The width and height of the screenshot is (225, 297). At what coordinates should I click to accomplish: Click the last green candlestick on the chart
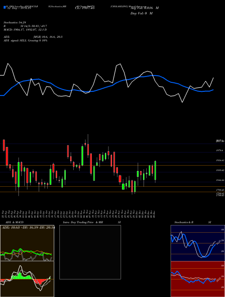click(155, 171)
